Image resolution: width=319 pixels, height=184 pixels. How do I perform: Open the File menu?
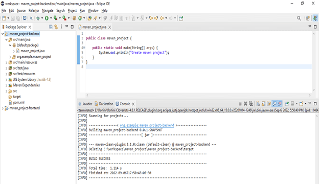point(4,10)
